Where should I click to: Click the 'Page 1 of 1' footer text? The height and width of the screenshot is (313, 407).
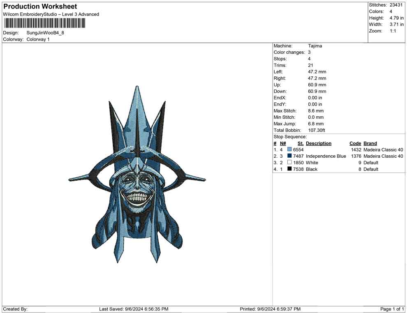pyautogui.click(x=392, y=309)
